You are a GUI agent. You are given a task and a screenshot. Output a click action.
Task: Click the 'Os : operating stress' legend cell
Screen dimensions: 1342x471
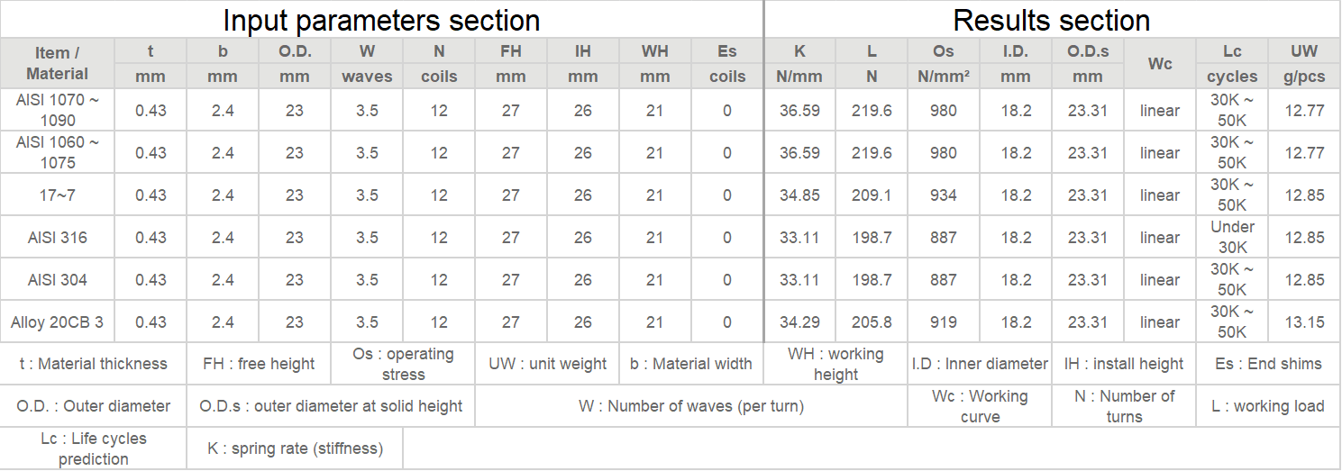tap(403, 364)
